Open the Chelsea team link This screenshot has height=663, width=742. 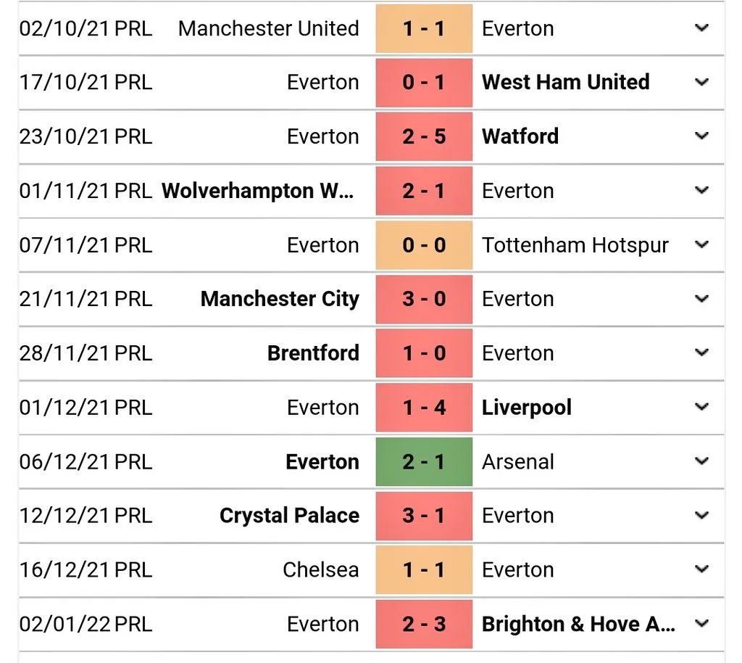320,569
